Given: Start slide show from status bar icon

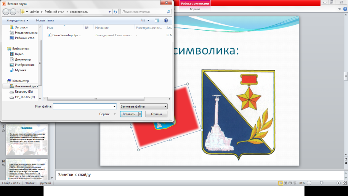Looking at the screenshot, I should pos(295,183).
